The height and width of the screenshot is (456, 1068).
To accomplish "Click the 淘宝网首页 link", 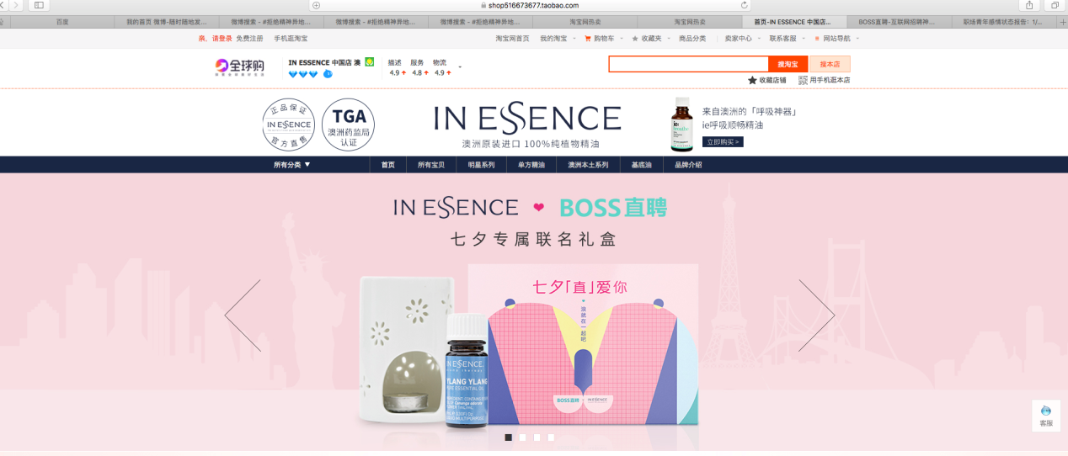I will coord(513,39).
